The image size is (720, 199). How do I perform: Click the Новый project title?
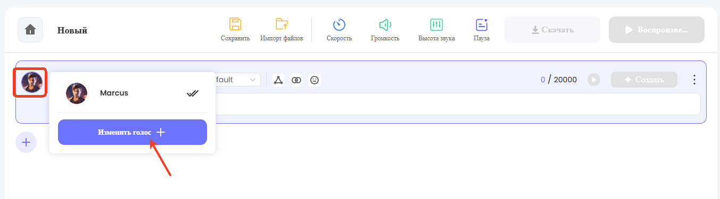click(72, 30)
